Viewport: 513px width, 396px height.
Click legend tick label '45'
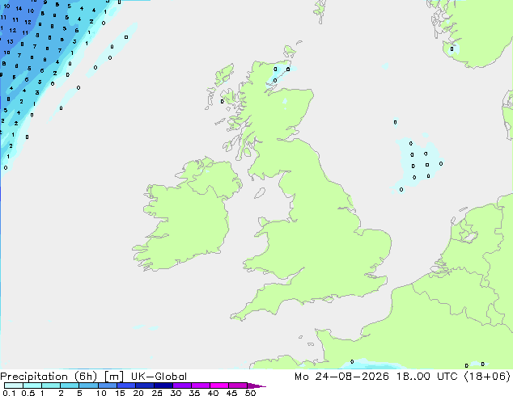231,393
